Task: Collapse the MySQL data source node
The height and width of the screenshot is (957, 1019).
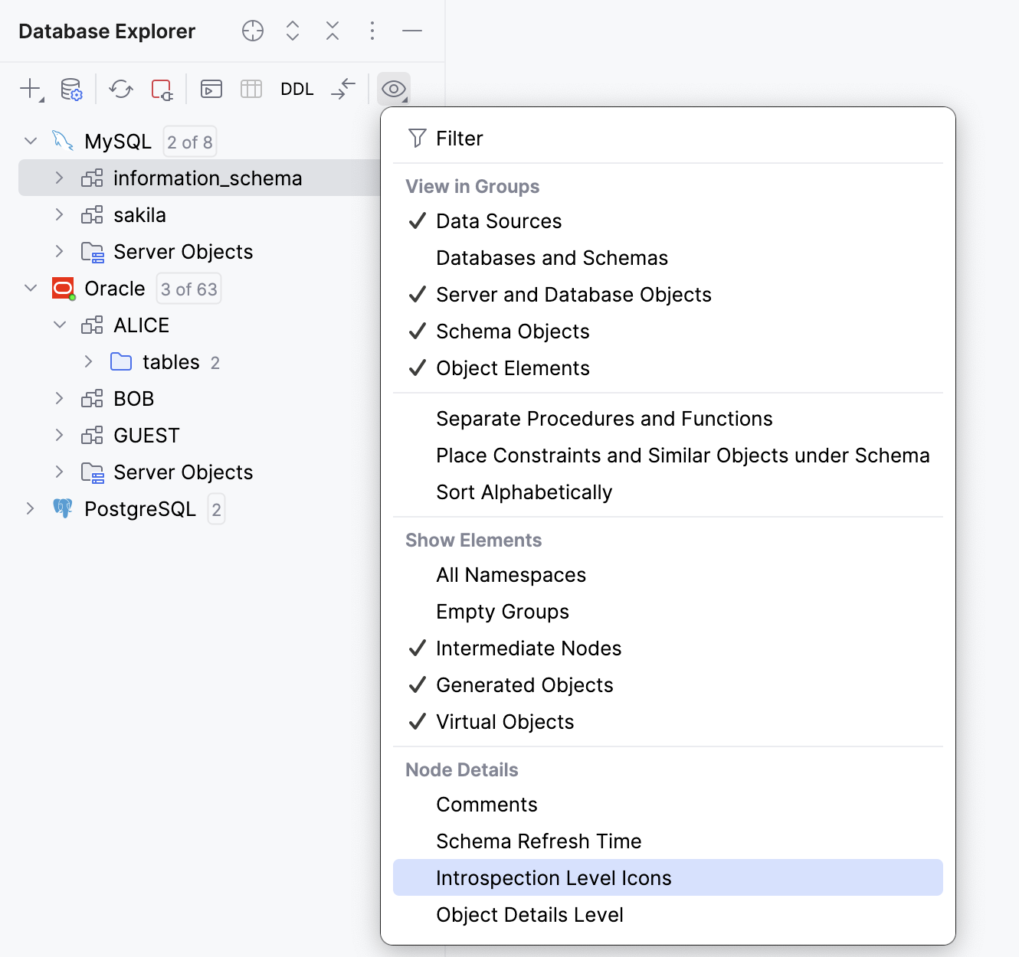Action: point(31,142)
